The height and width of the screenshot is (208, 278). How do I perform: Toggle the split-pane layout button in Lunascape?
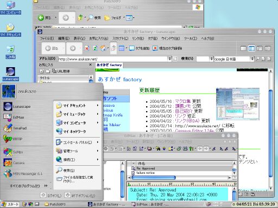(251, 48)
